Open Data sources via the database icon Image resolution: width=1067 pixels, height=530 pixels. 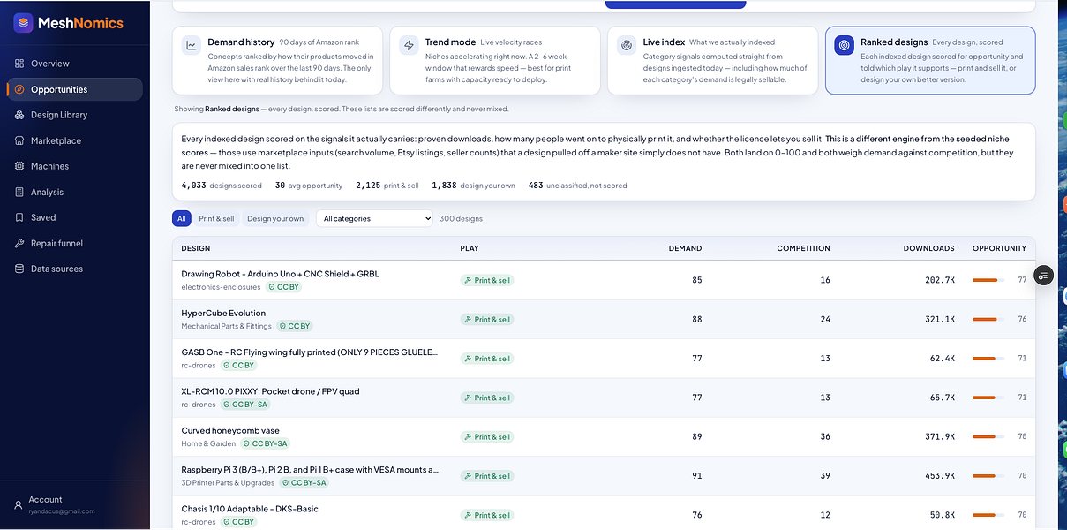coord(19,269)
